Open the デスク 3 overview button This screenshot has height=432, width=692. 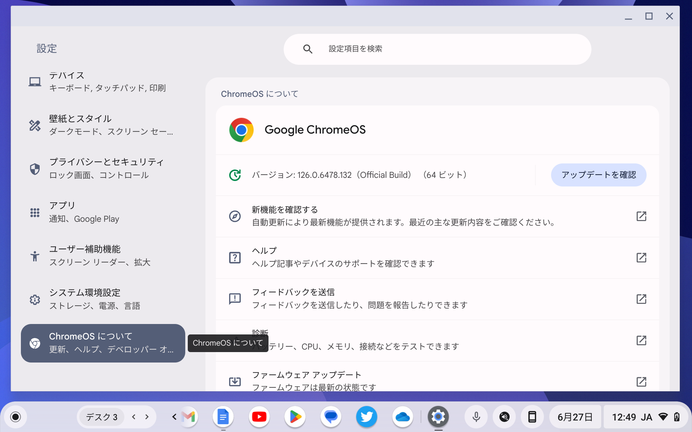point(101,417)
